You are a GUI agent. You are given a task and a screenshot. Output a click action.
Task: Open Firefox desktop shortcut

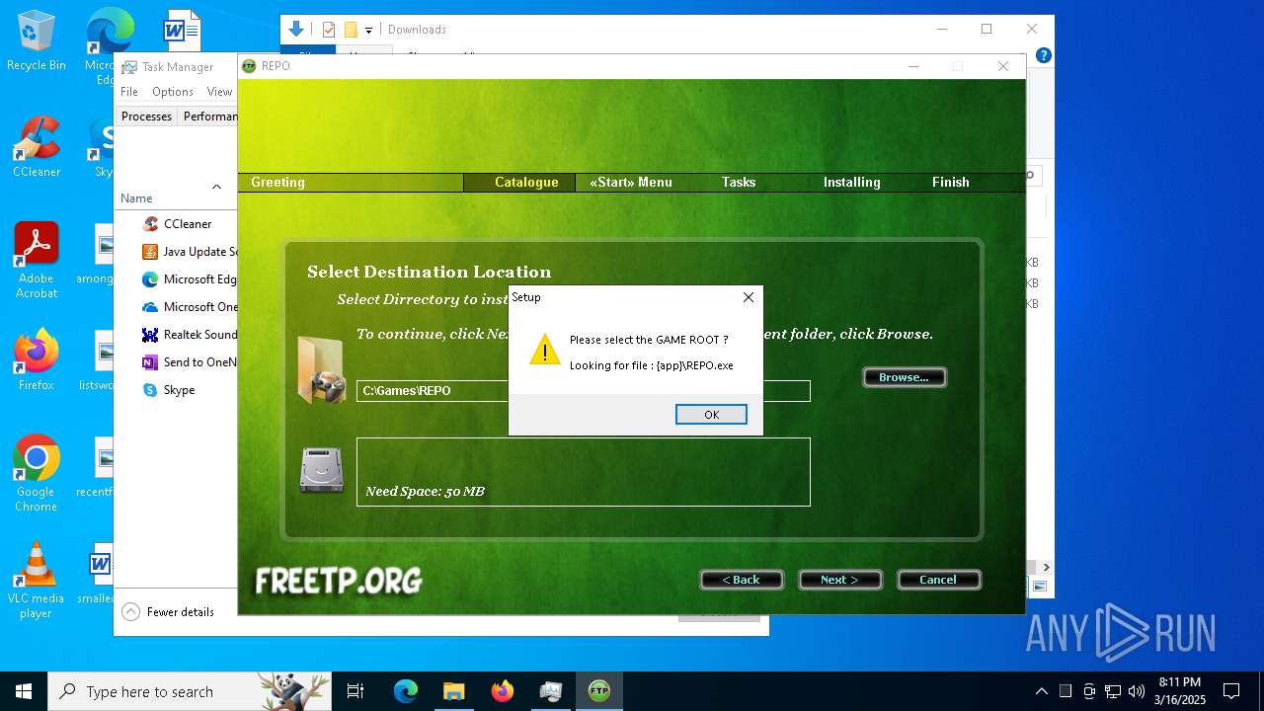[37, 360]
